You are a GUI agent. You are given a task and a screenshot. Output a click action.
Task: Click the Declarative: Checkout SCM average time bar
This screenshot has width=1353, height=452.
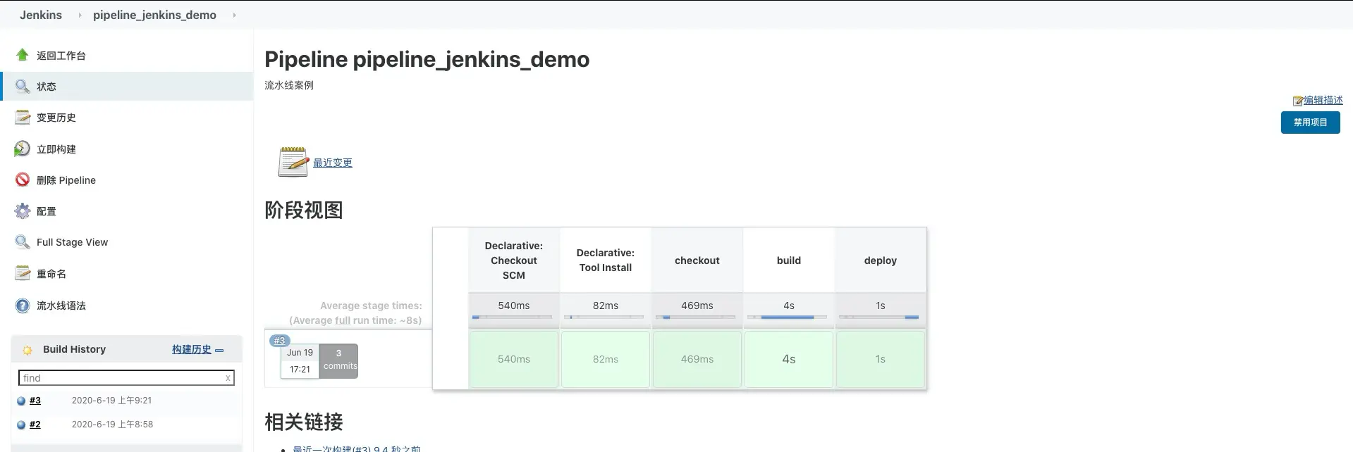(x=514, y=318)
